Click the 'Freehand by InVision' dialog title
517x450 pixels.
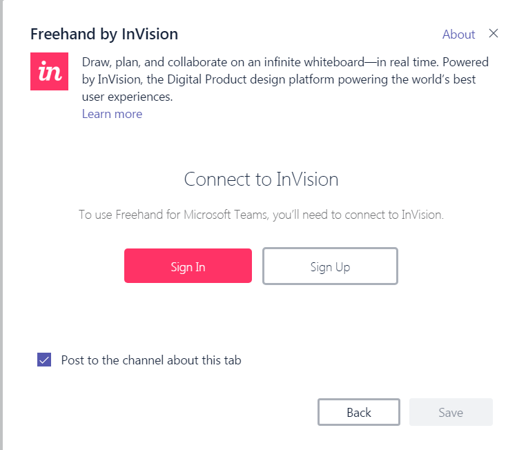[104, 34]
